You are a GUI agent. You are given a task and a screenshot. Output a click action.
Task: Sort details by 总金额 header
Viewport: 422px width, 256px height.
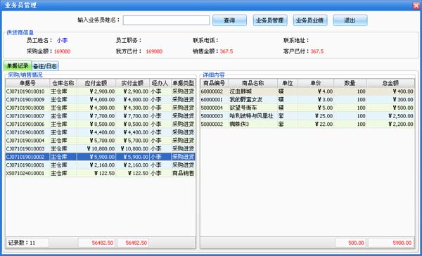(390, 83)
